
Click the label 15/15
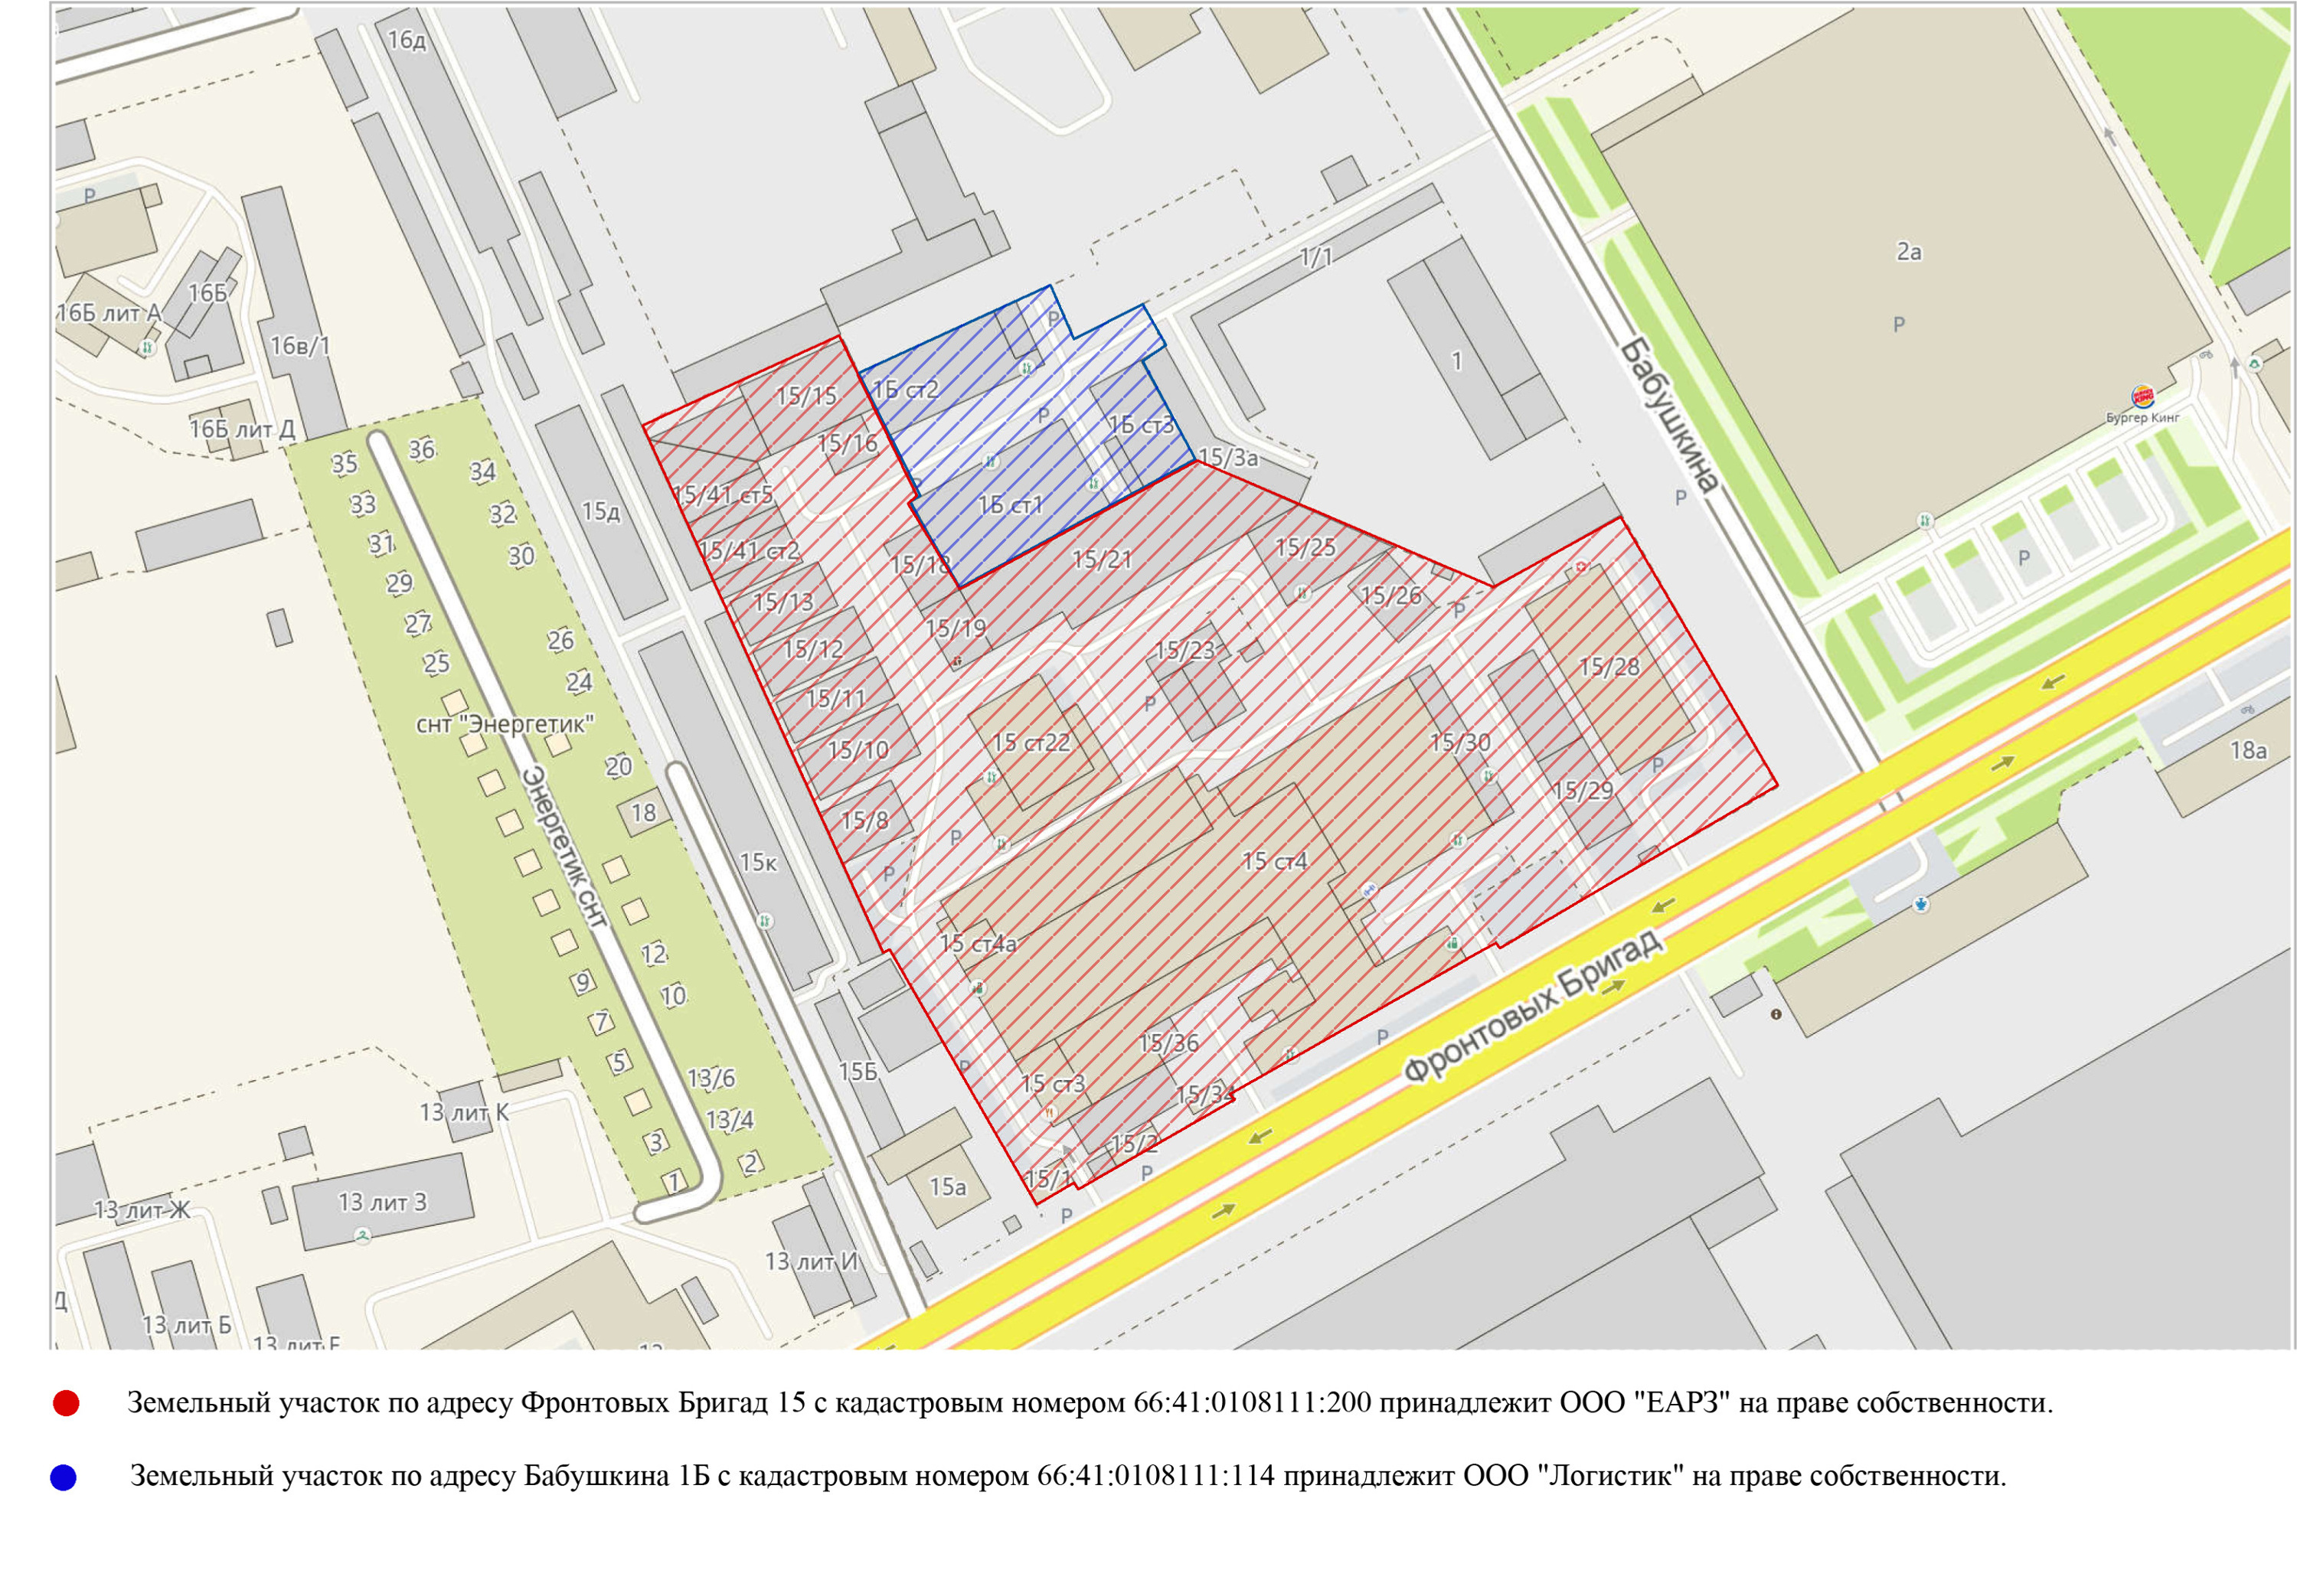coord(806,396)
